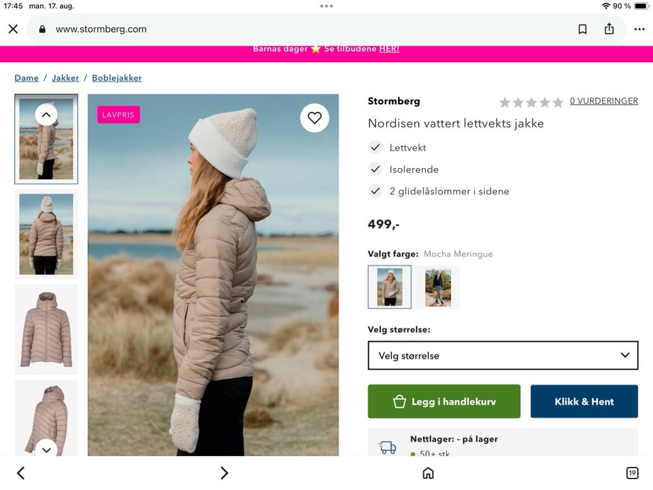Tap the padlock icon in the address bar
653x490 pixels.
(x=42, y=29)
